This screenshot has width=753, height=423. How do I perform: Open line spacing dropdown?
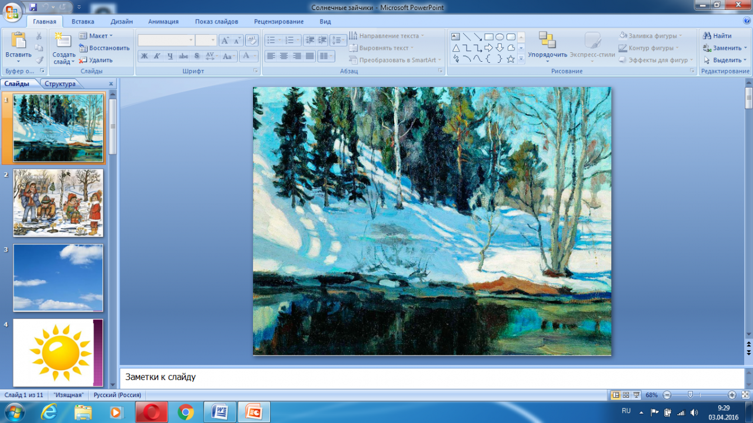click(x=338, y=41)
